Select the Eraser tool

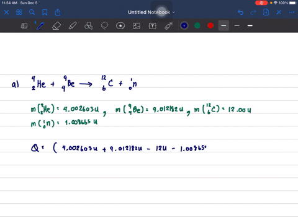56,26
